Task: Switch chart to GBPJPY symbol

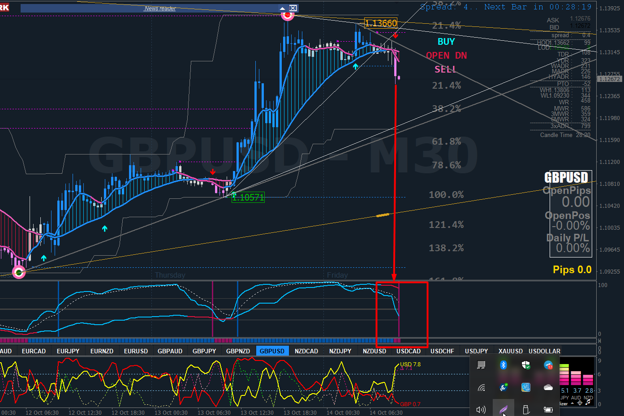Action: pos(204,351)
